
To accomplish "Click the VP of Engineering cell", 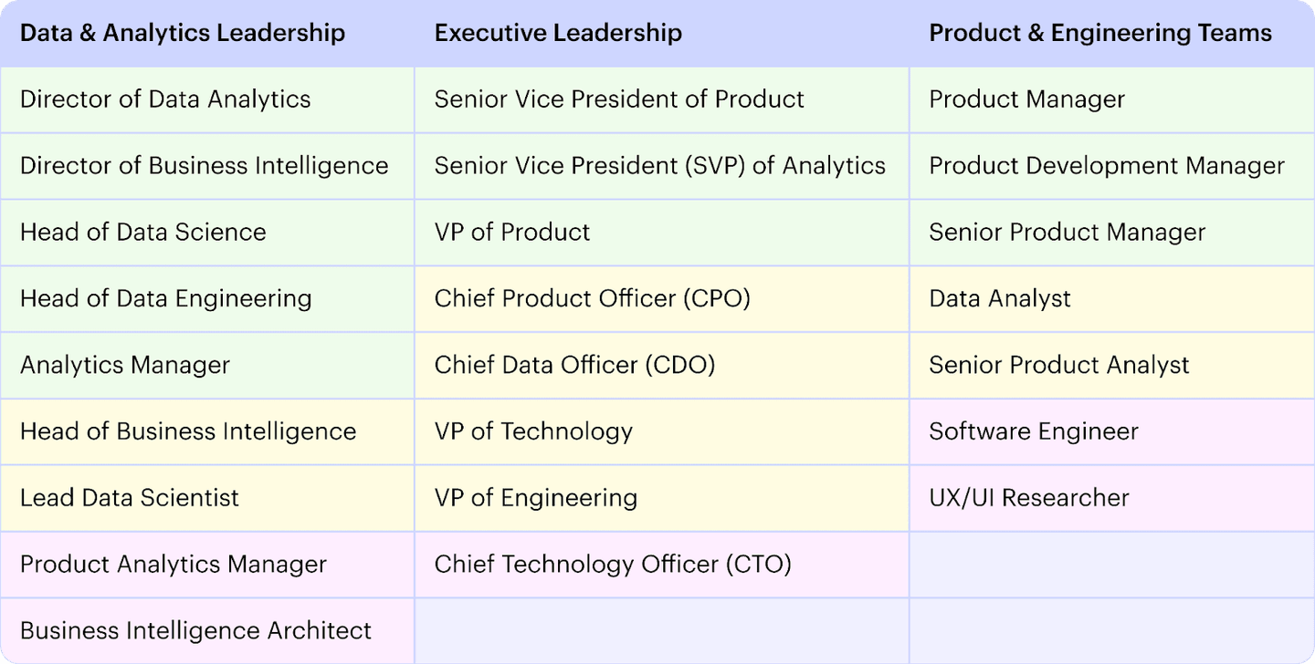I will 536,498.
